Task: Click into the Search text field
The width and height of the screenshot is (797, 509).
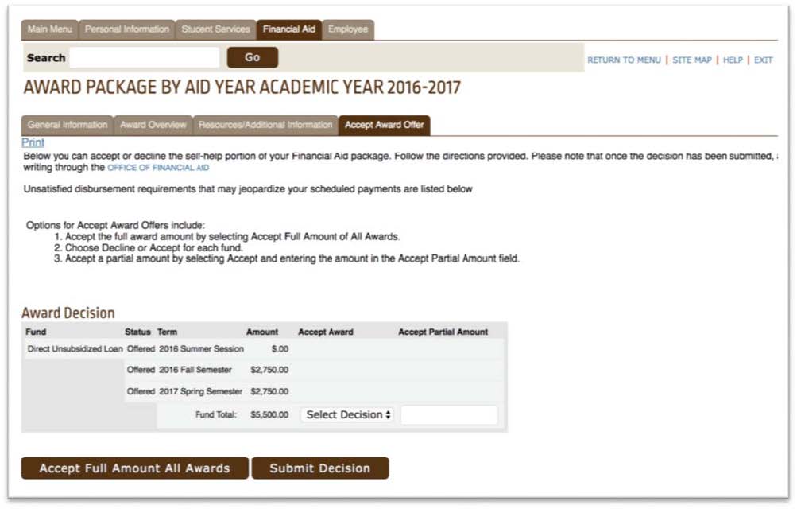Action: pos(145,57)
